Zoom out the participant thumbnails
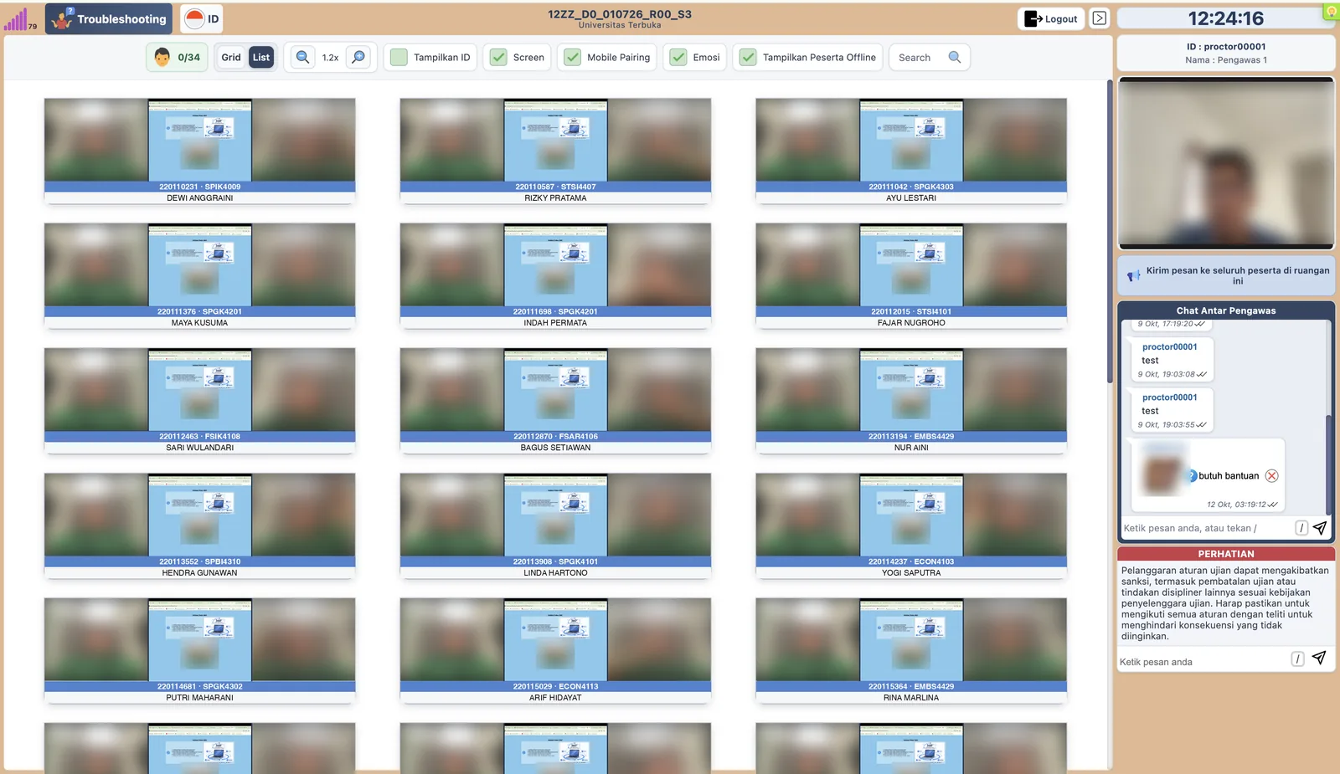Viewport: 1340px width, 774px height. coord(303,57)
